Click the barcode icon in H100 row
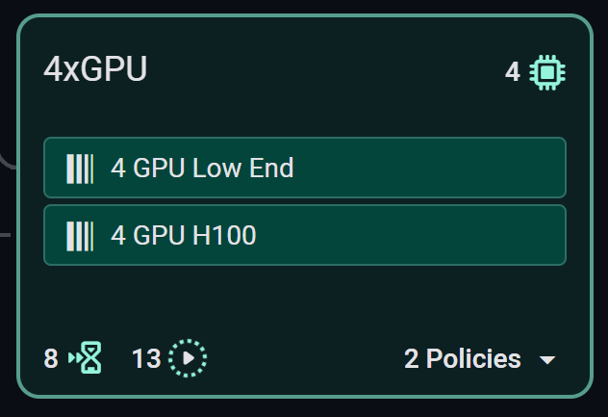The width and height of the screenshot is (608, 417). point(80,235)
